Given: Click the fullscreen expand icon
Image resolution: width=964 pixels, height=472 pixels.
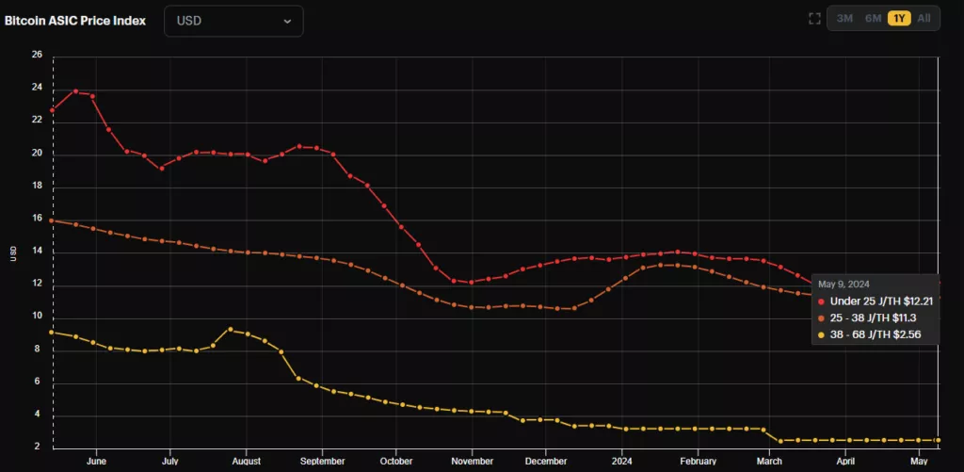Looking at the screenshot, I should [814, 19].
